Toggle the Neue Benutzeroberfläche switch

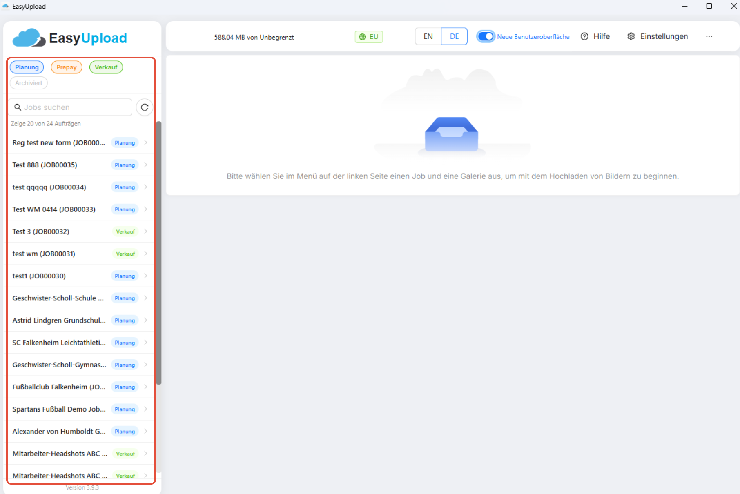pyautogui.click(x=486, y=36)
